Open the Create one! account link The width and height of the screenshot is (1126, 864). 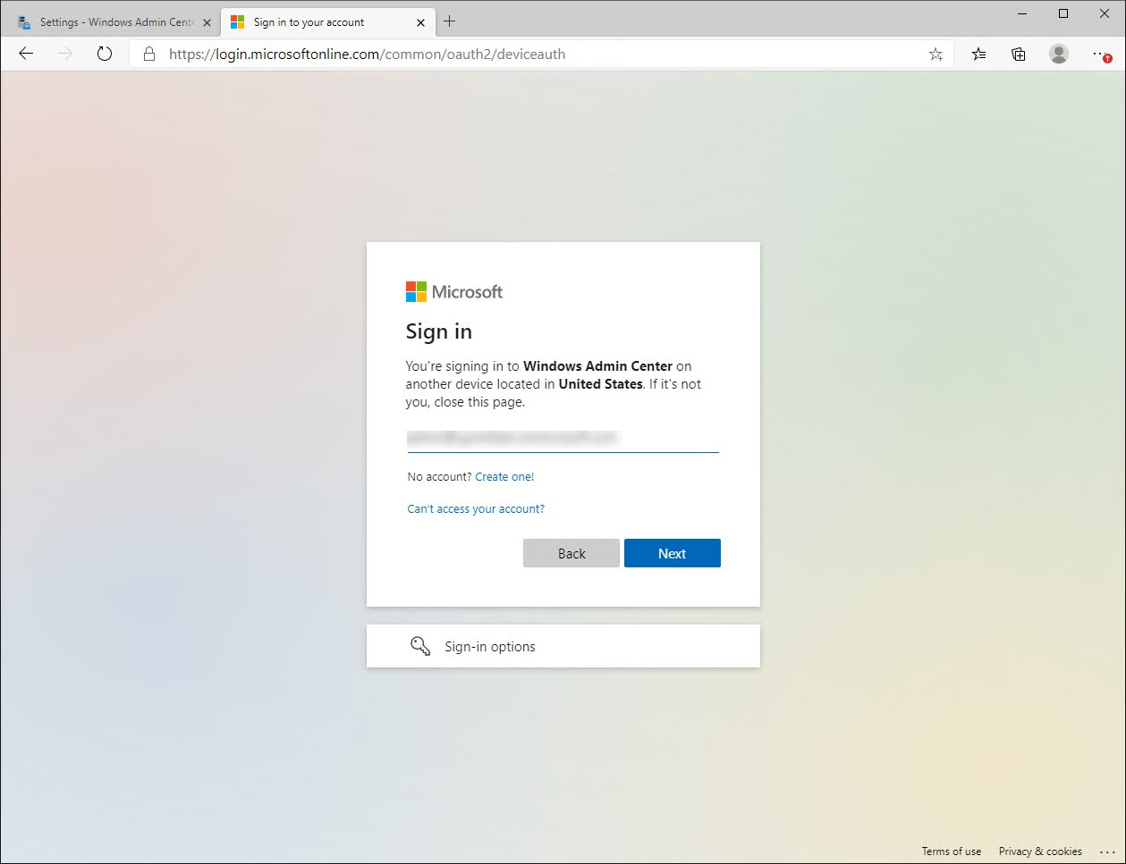(504, 476)
